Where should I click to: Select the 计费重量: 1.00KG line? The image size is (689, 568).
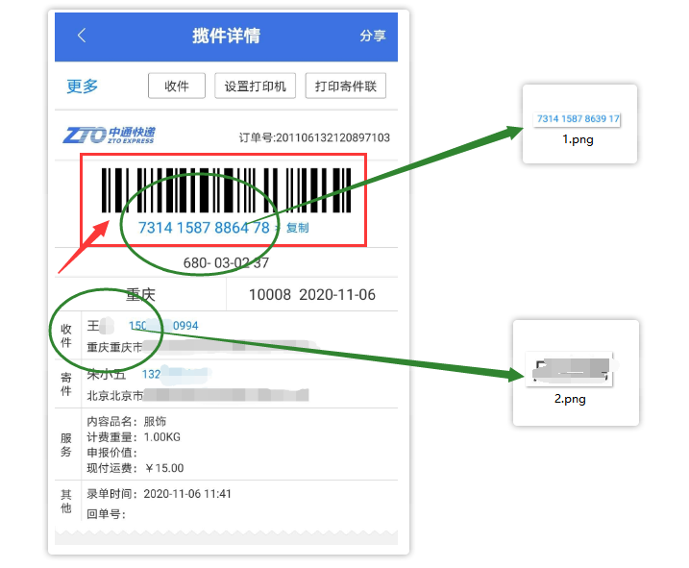point(134,437)
